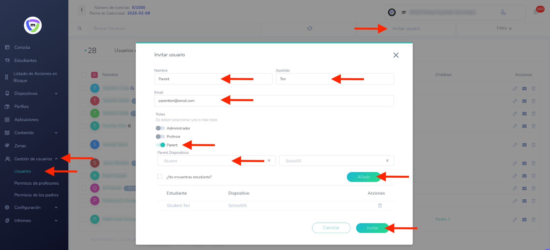
Task: Click the edit pencil in Pedro 1 row
Action: (x=515, y=219)
